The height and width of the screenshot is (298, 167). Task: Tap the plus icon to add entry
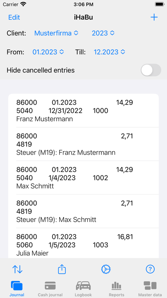tap(154, 18)
